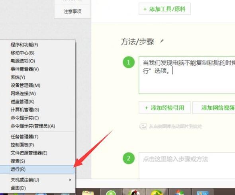
Task: Open 命令提示符(C) without admin
Action: coord(37,118)
